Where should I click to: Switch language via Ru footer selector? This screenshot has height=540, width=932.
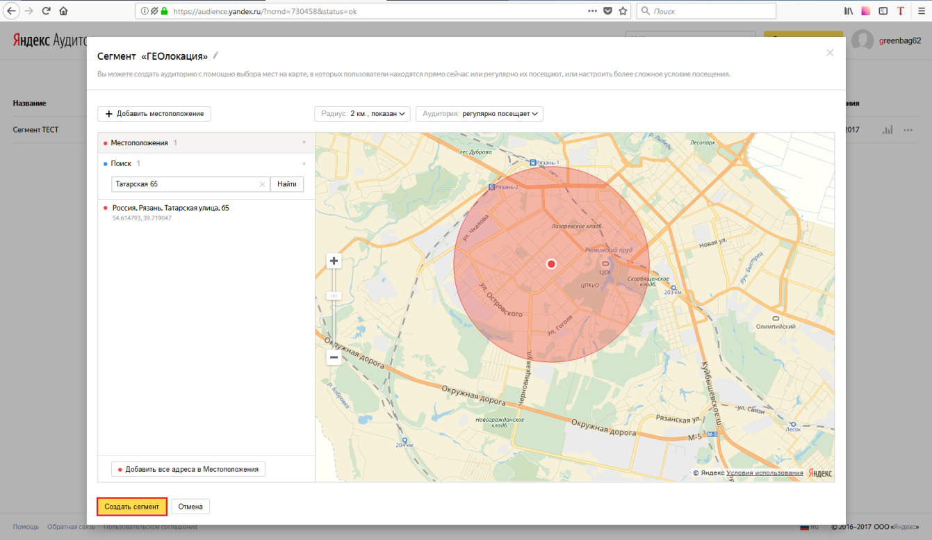click(x=811, y=527)
